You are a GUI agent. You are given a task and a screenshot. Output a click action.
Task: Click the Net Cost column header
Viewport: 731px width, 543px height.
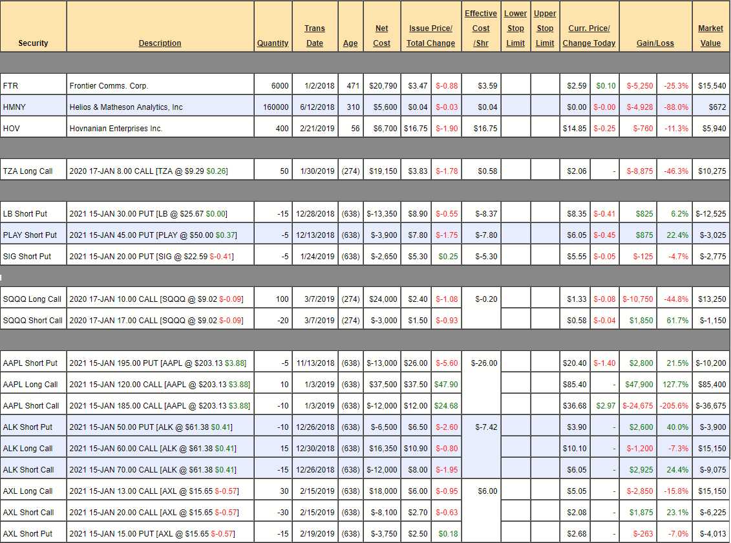coord(382,36)
